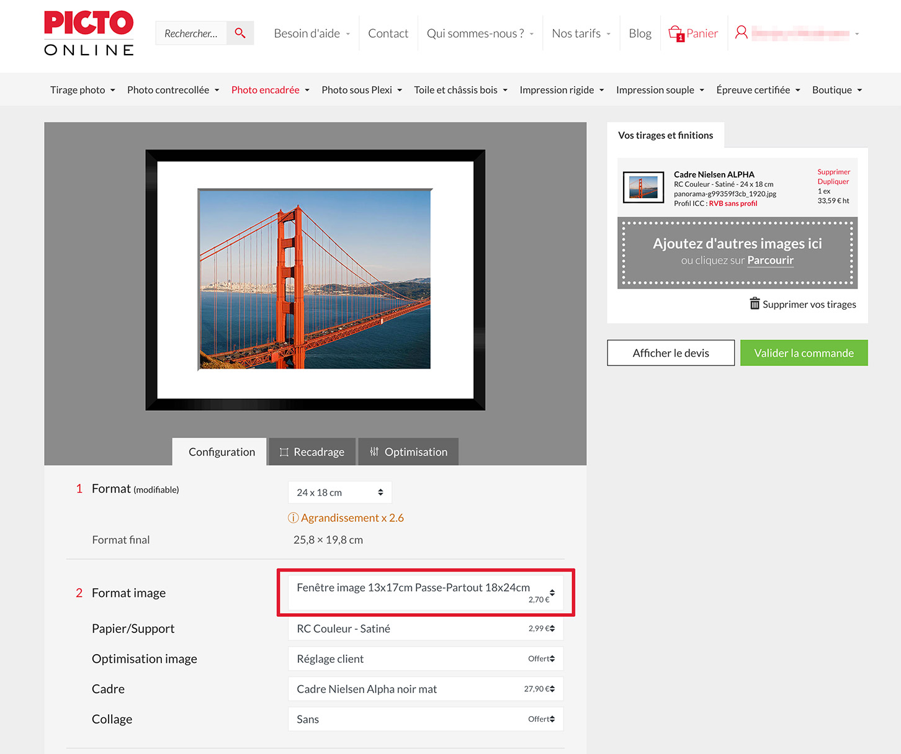Click the Parcourir link to add images
The image size is (901, 754).
770,261
